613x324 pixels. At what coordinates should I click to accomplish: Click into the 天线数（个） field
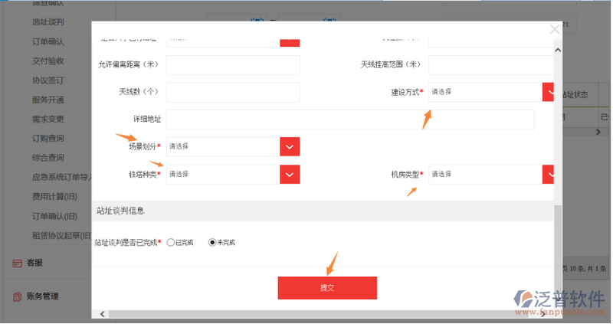(x=233, y=93)
